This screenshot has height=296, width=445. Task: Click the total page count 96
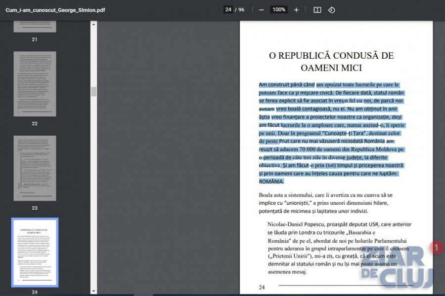[x=241, y=10]
